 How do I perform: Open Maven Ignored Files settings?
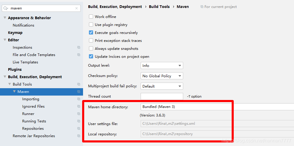click(x=33, y=106)
